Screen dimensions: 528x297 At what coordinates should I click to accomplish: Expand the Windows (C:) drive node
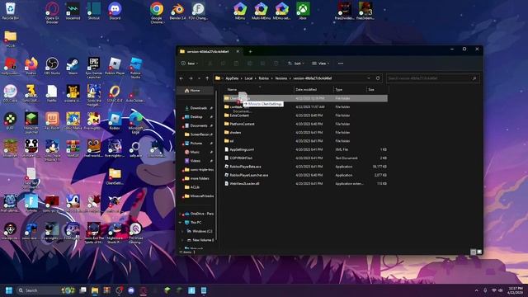(183, 231)
